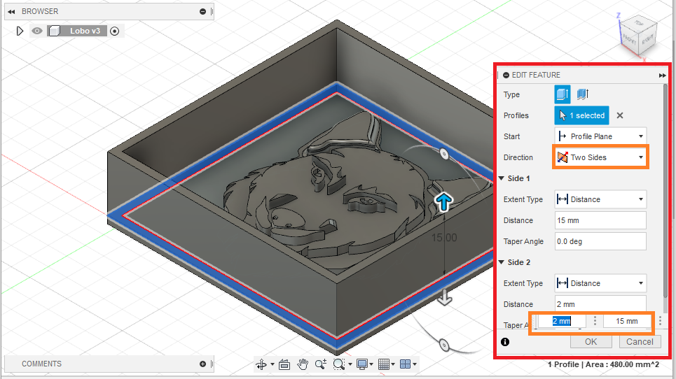The width and height of the screenshot is (676, 379).
Task: Open options dots beside 15 mm box
Action: [x=660, y=321]
